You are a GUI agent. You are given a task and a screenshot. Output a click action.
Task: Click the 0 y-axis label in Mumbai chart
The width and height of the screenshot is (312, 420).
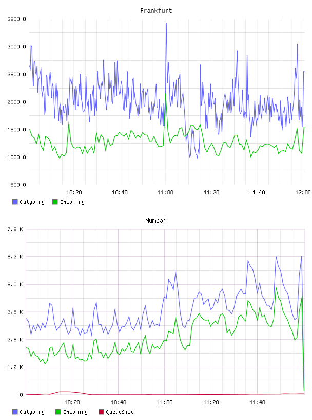[21, 395]
